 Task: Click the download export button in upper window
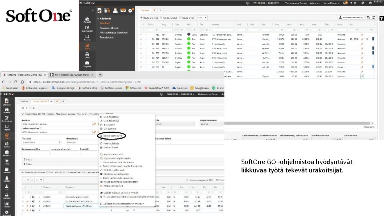(351, 17)
